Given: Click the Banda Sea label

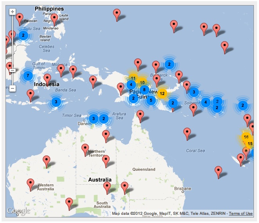Looking at the screenshot, I should pos(66,90).
